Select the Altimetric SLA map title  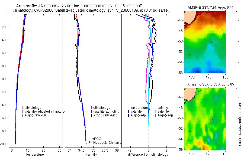211,84
